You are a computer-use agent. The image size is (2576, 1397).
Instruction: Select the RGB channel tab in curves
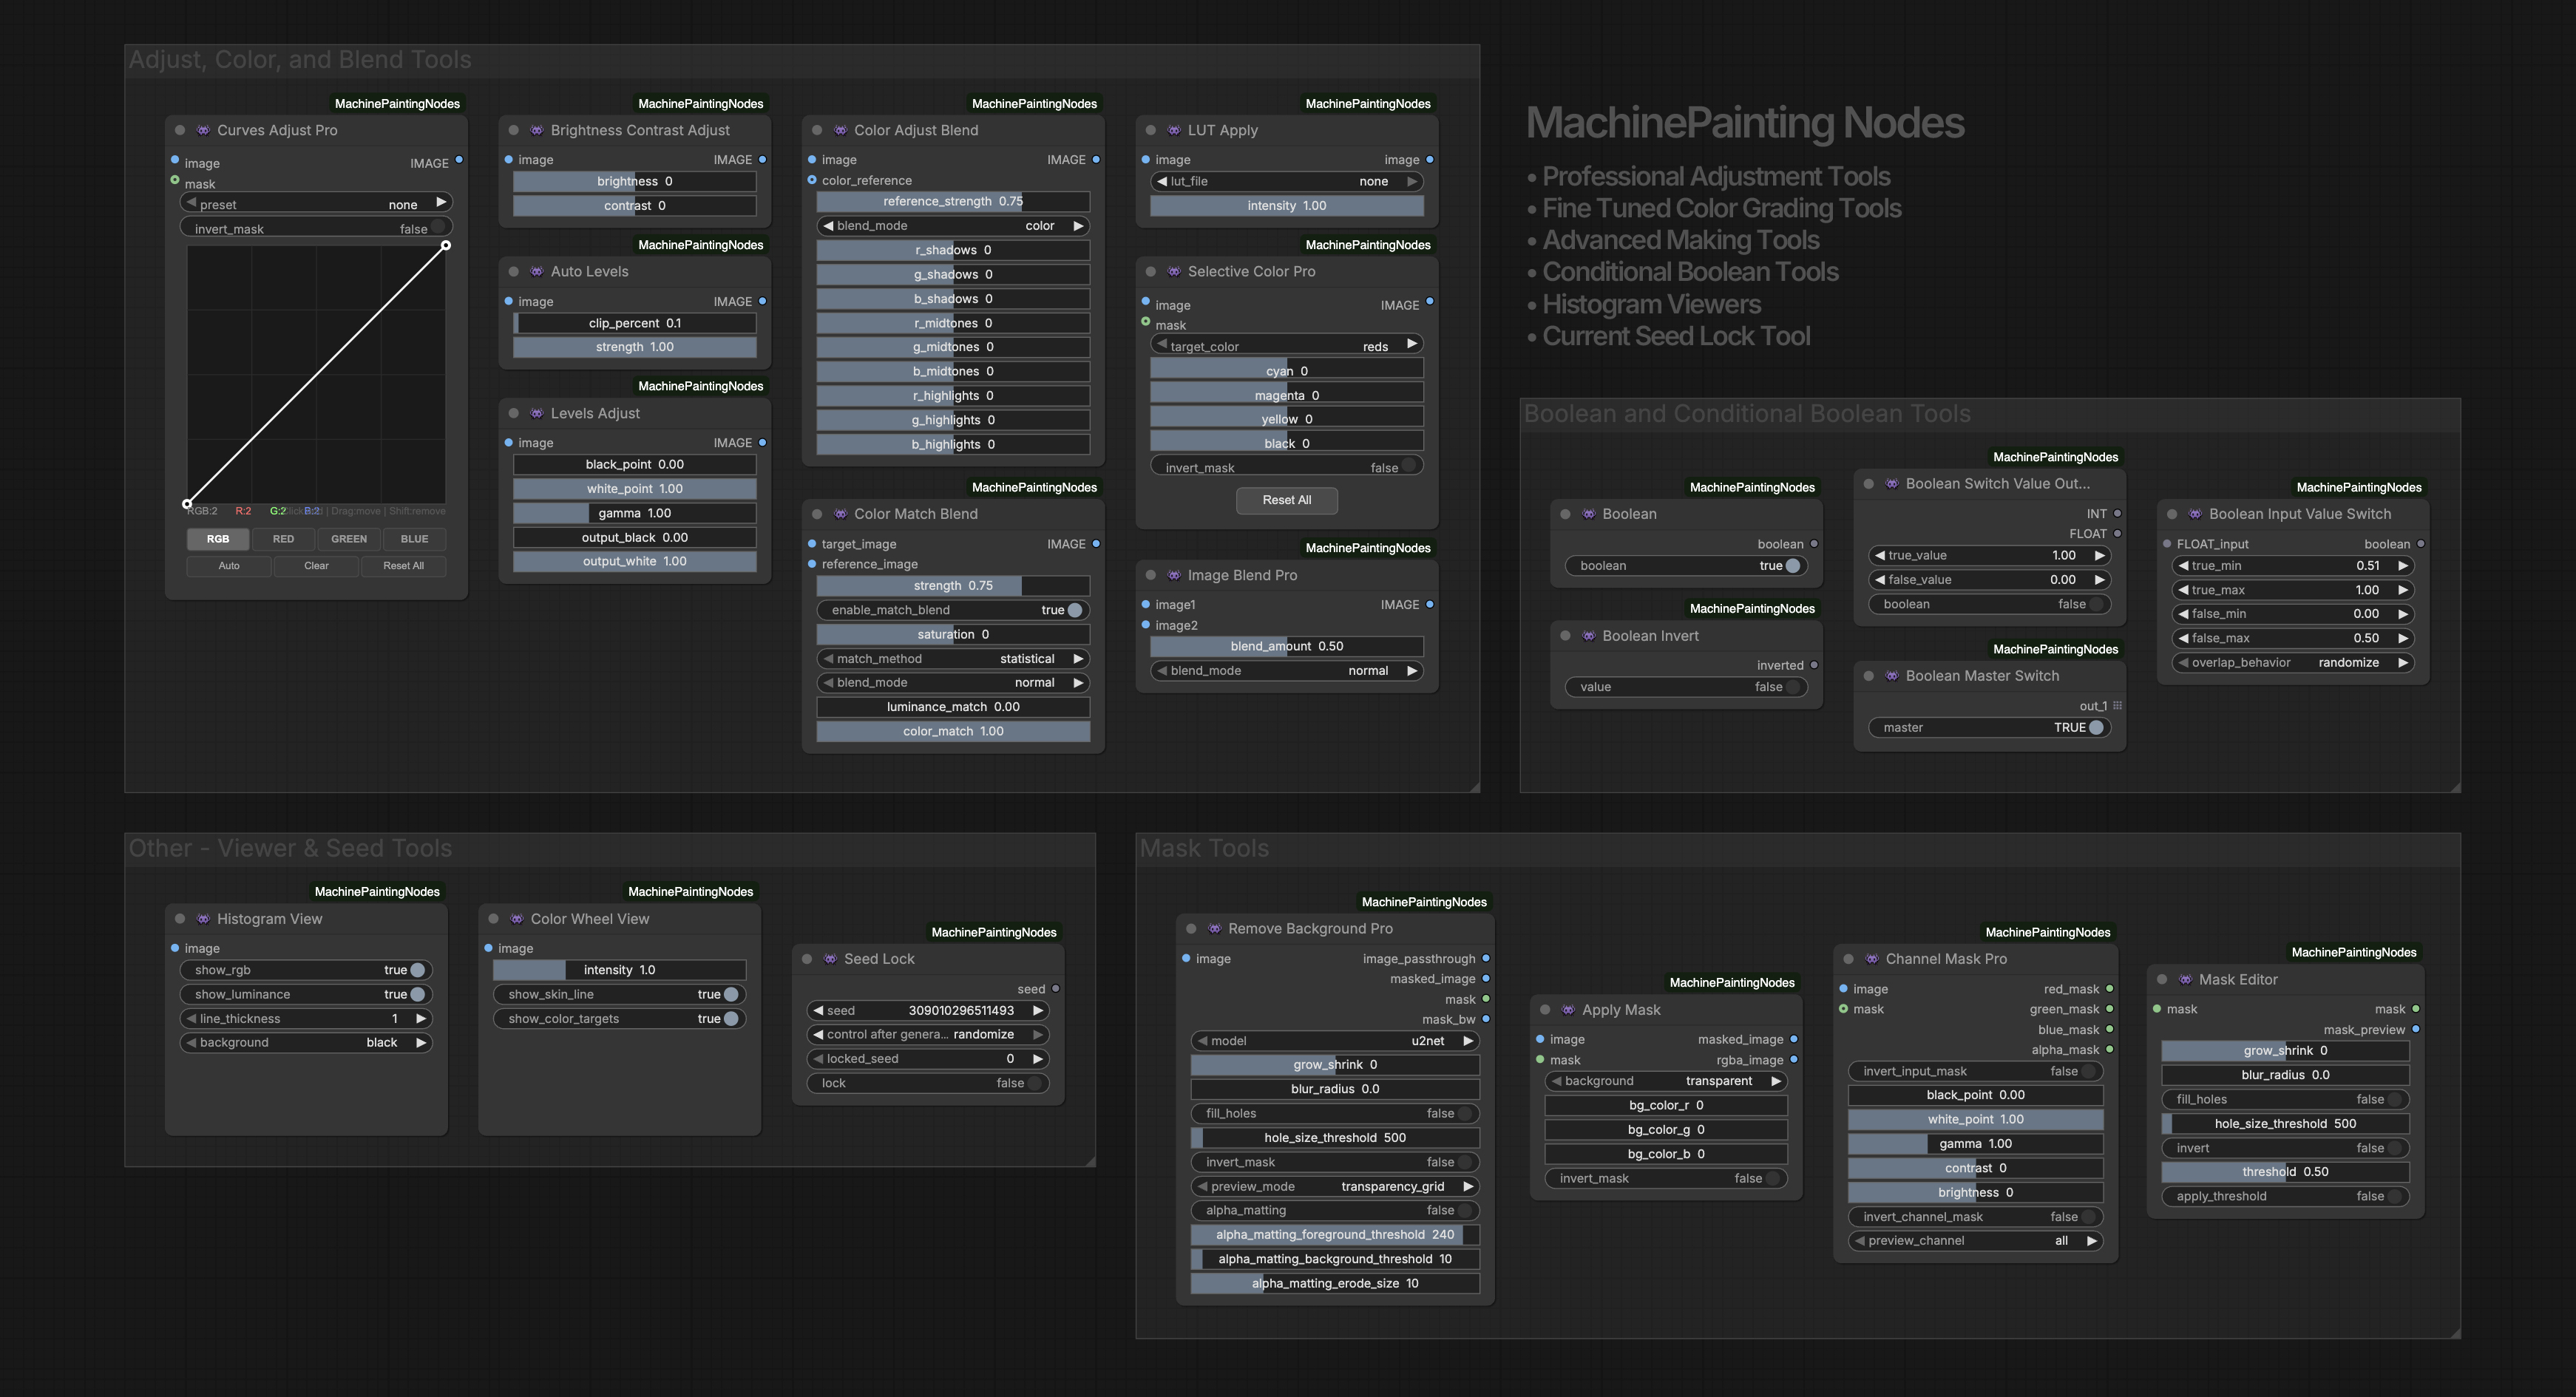pos(218,539)
